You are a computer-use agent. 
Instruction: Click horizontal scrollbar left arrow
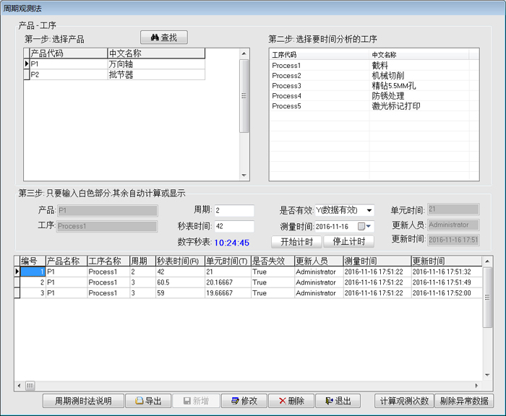[x=19, y=386]
